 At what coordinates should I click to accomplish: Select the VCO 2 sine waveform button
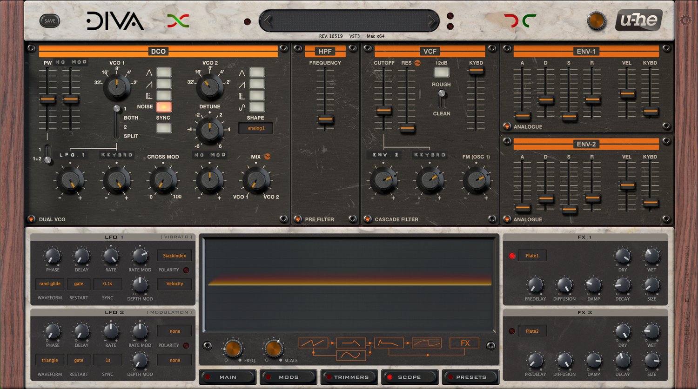(257, 107)
